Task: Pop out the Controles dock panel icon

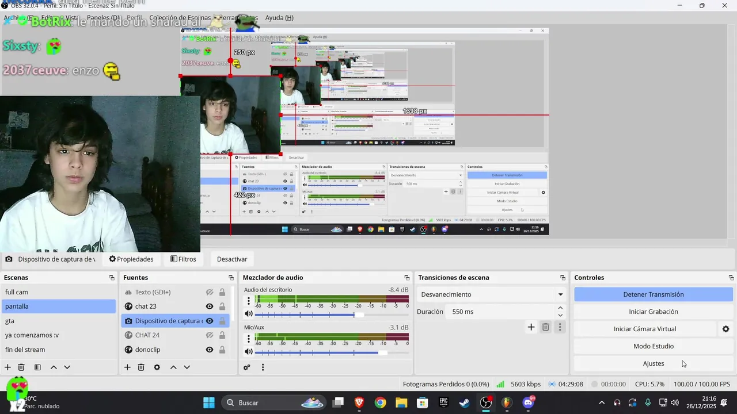Action: pyautogui.click(x=731, y=278)
